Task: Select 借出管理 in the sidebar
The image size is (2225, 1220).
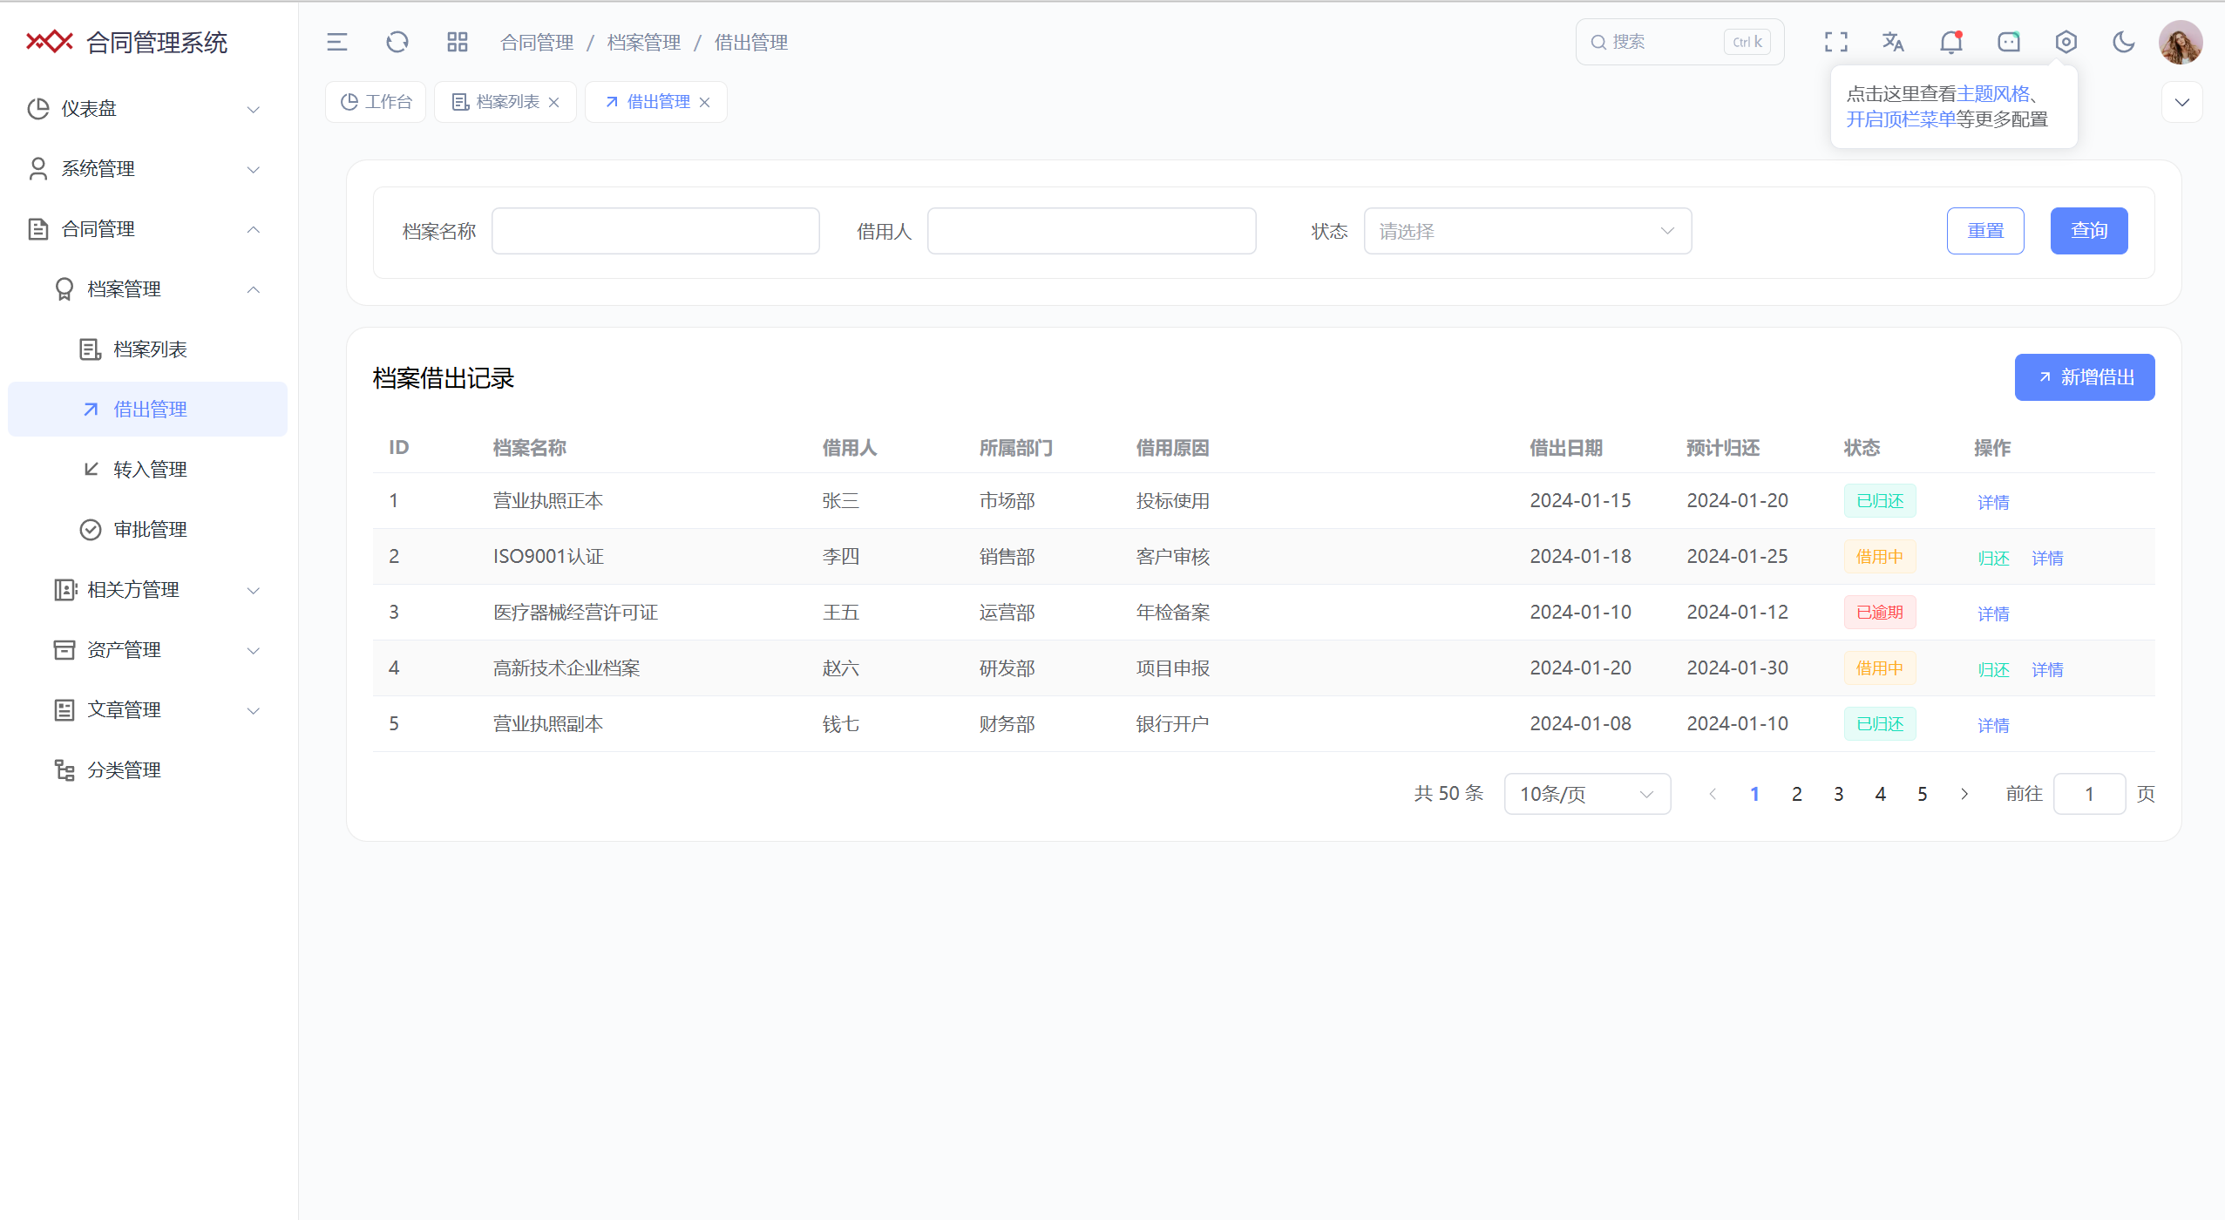Action: click(147, 410)
